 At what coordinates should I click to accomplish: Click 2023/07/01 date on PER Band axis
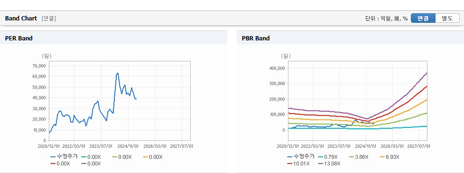[x=101, y=146]
